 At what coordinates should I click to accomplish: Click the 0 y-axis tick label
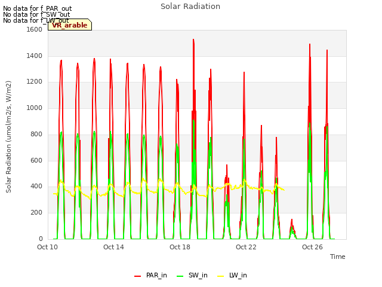click(41, 239)
